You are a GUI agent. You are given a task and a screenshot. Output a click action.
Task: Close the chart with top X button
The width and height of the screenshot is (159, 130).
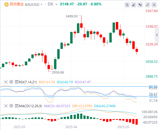[x=154, y=5]
